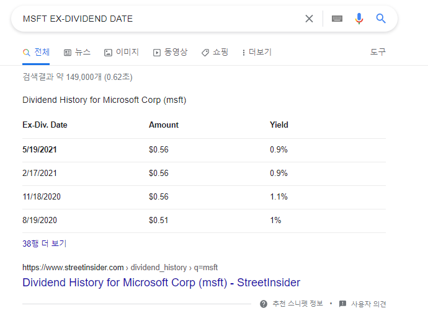This screenshot has height=321, width=428.
Task: Click the 0.9% yield in the 2/17/2021 row
Action: 279,173
